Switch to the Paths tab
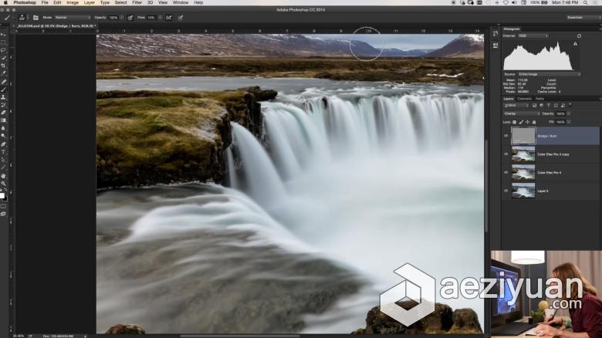 coord(539,99)
